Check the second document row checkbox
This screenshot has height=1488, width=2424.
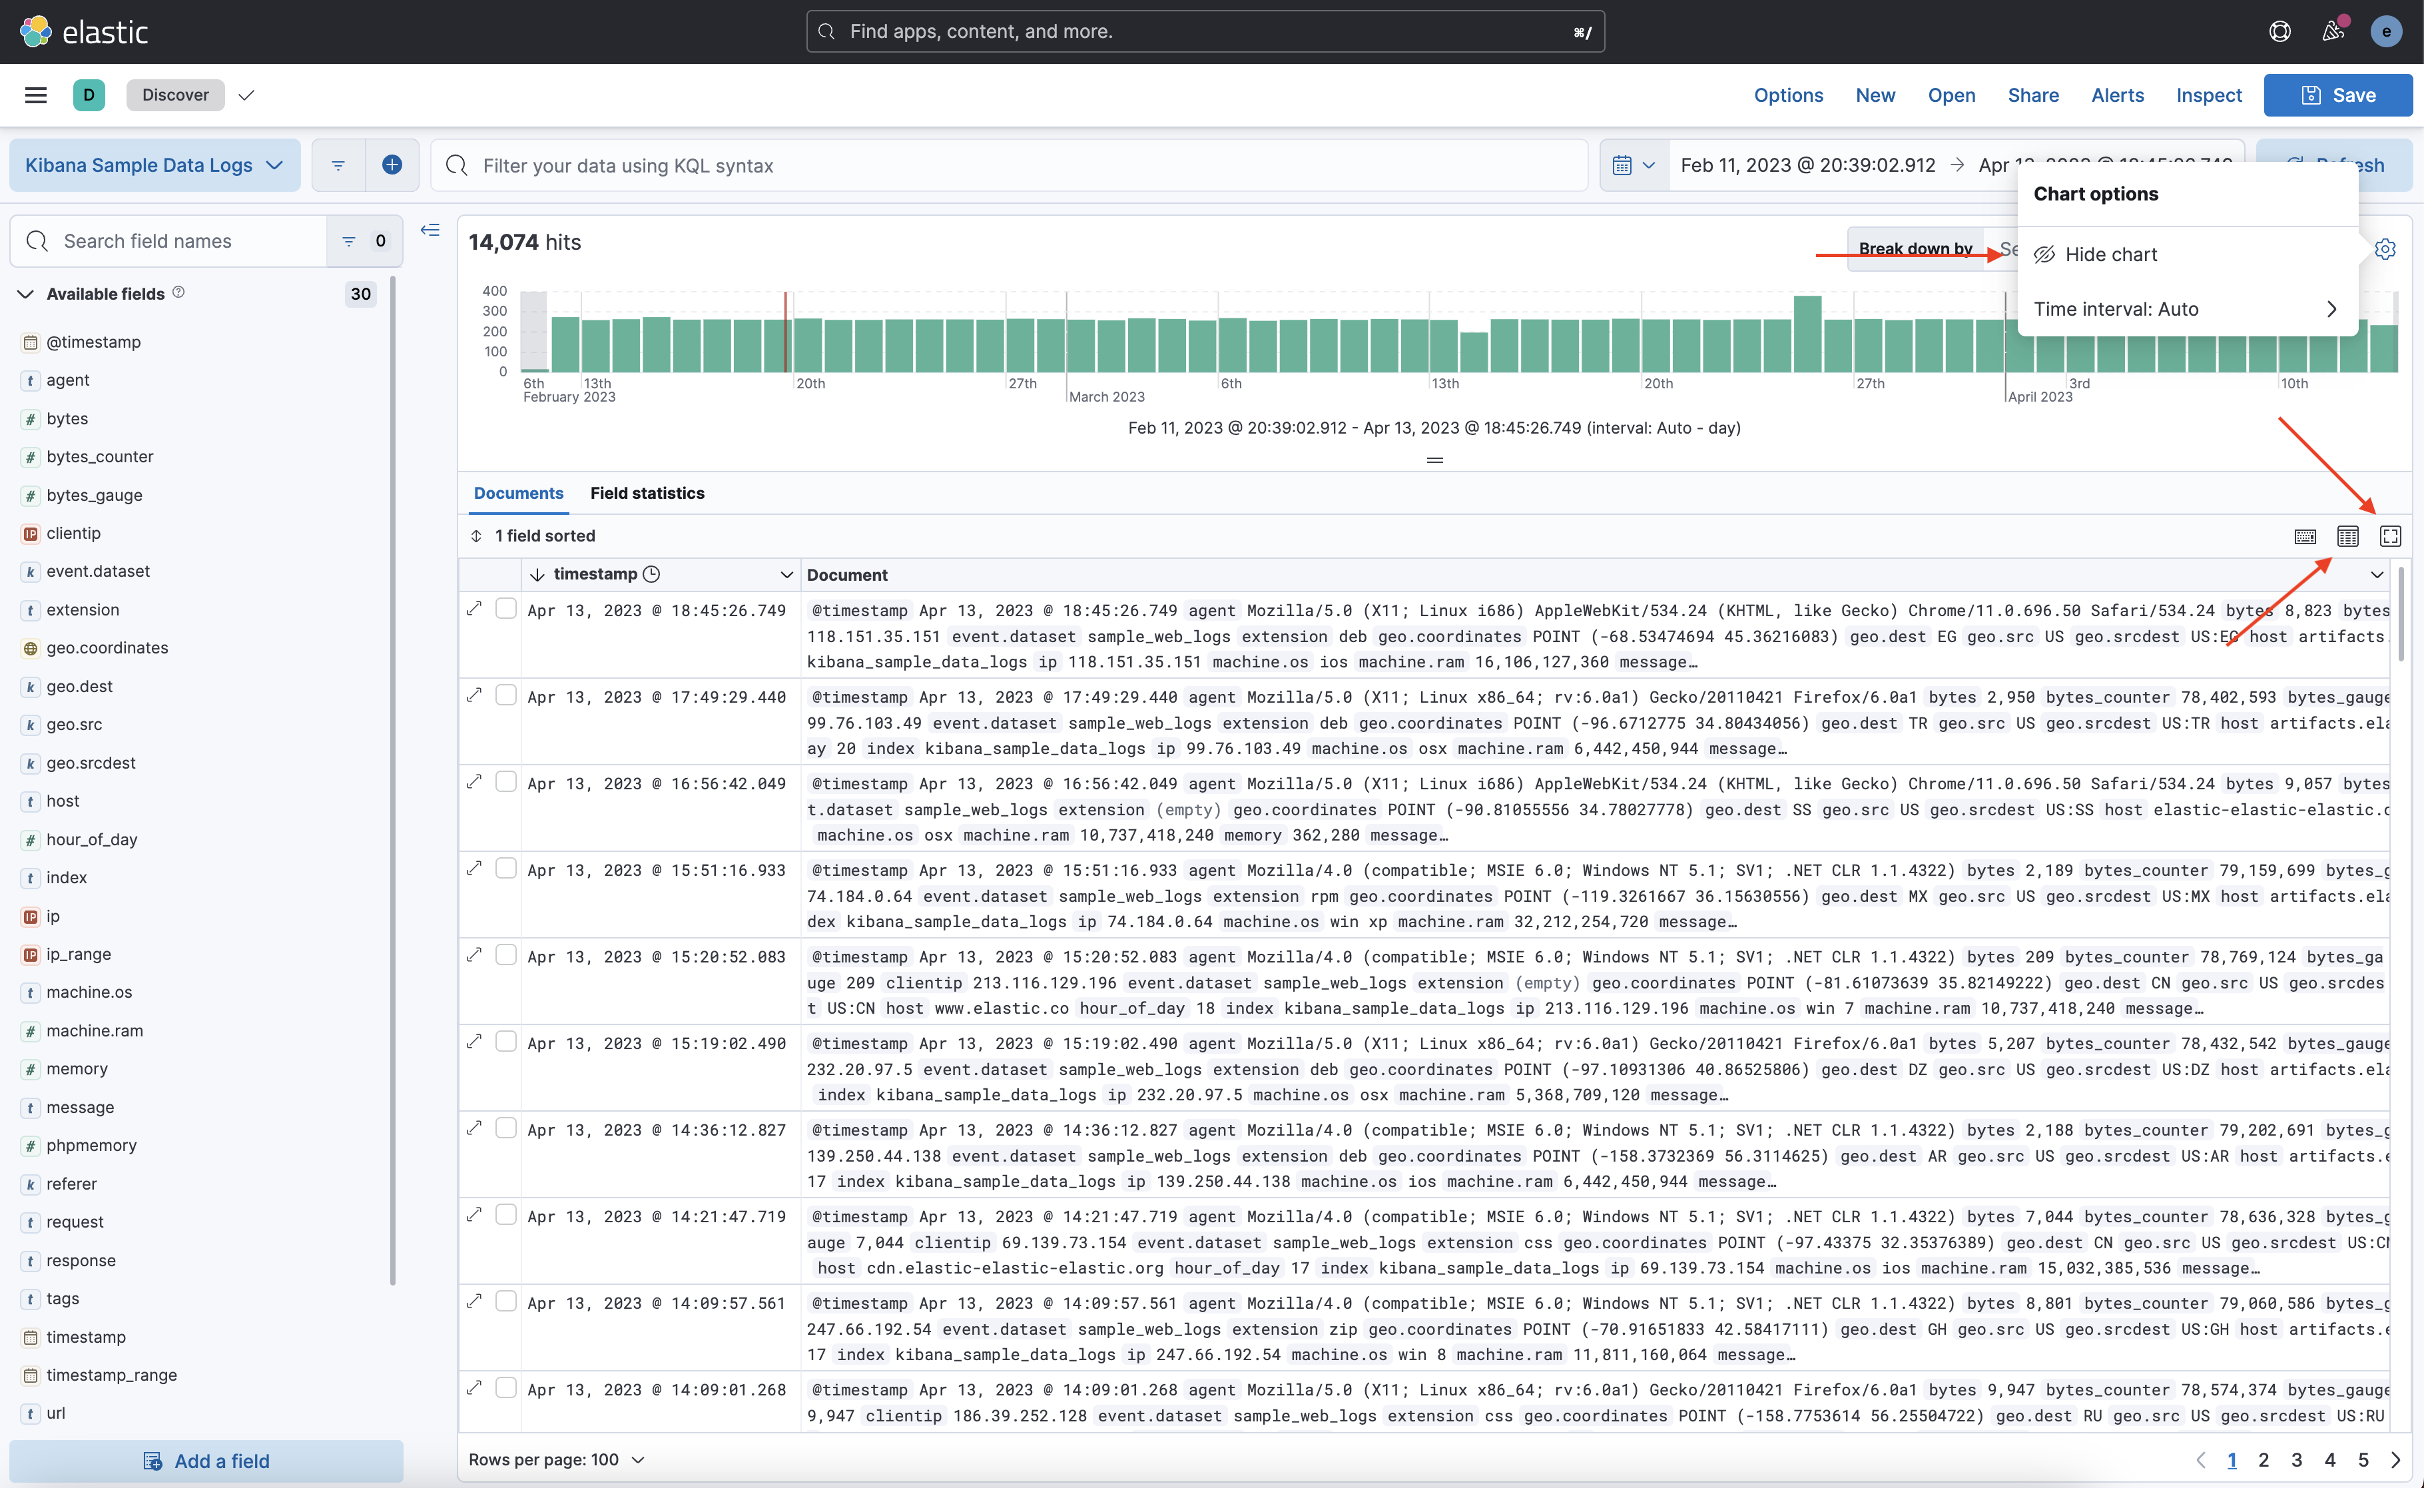coord(505,695)
